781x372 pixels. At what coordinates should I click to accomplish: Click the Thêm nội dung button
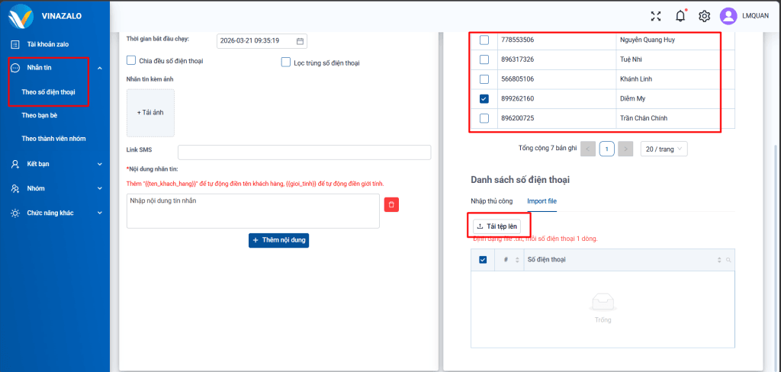[x=278, y=240]
